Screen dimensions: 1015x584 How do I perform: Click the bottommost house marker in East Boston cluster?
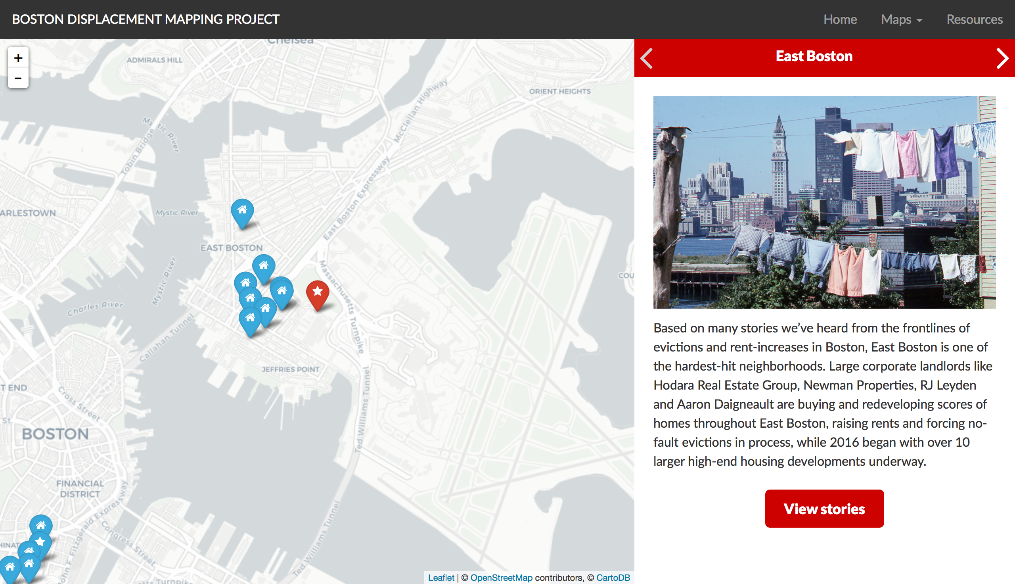(250, 319)
